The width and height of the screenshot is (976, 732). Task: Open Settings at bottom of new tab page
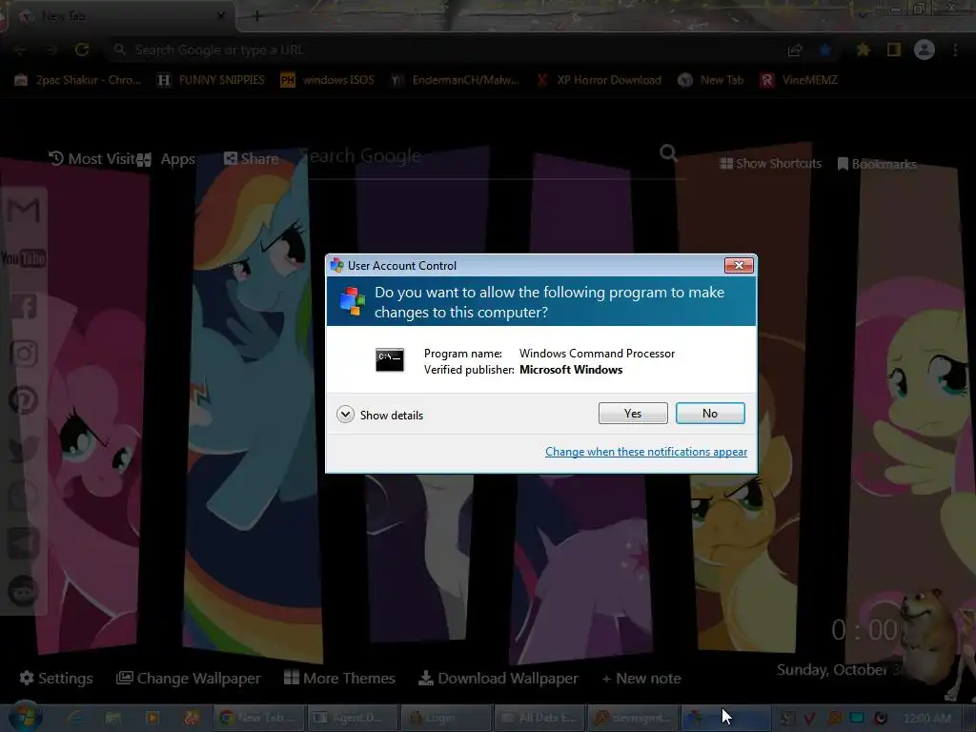56,679
